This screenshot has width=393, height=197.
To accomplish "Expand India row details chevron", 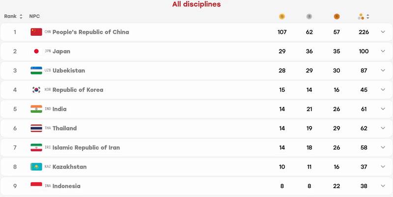I will coord(383,109).
